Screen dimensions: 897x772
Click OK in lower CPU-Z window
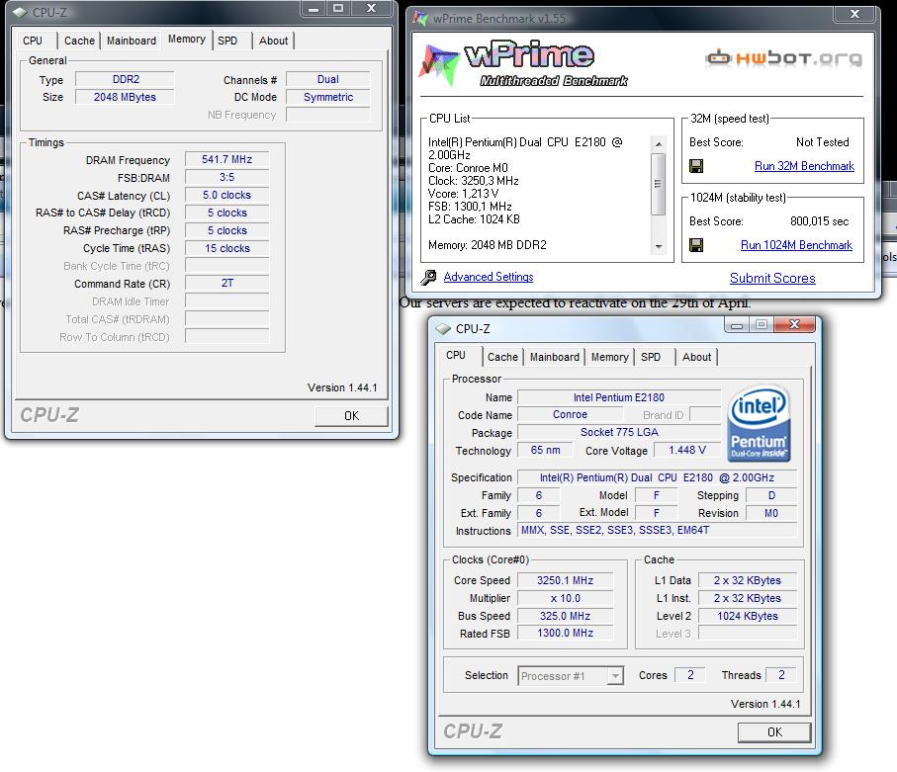[x=774, y=732]
